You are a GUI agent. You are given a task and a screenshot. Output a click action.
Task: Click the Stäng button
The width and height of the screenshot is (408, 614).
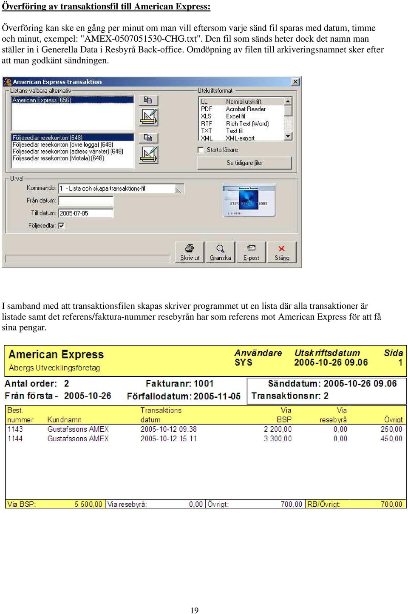[x=282, y=252]
